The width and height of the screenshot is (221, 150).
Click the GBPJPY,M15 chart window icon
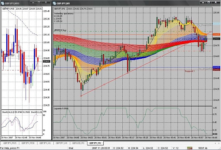pos(2,3)
